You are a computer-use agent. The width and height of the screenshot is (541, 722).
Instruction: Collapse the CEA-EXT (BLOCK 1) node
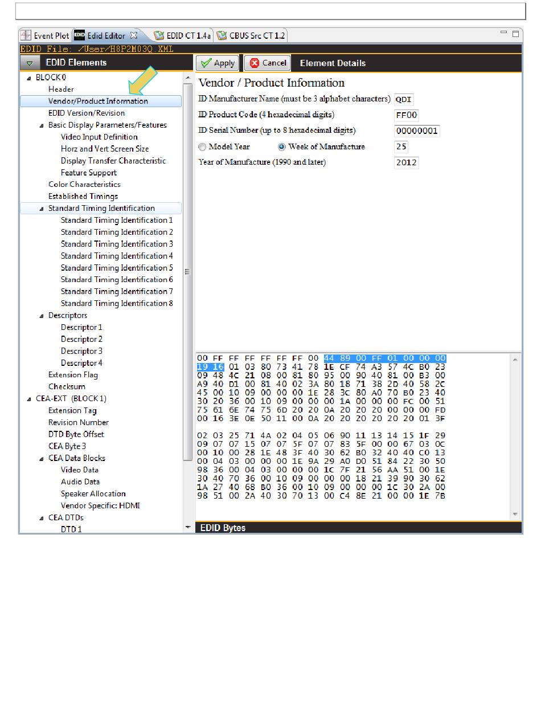(29, 399)
